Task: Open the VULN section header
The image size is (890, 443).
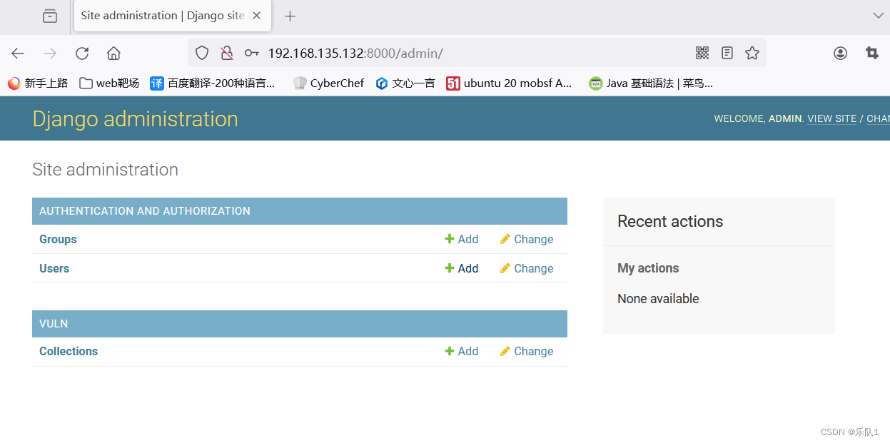Action: 54,324
